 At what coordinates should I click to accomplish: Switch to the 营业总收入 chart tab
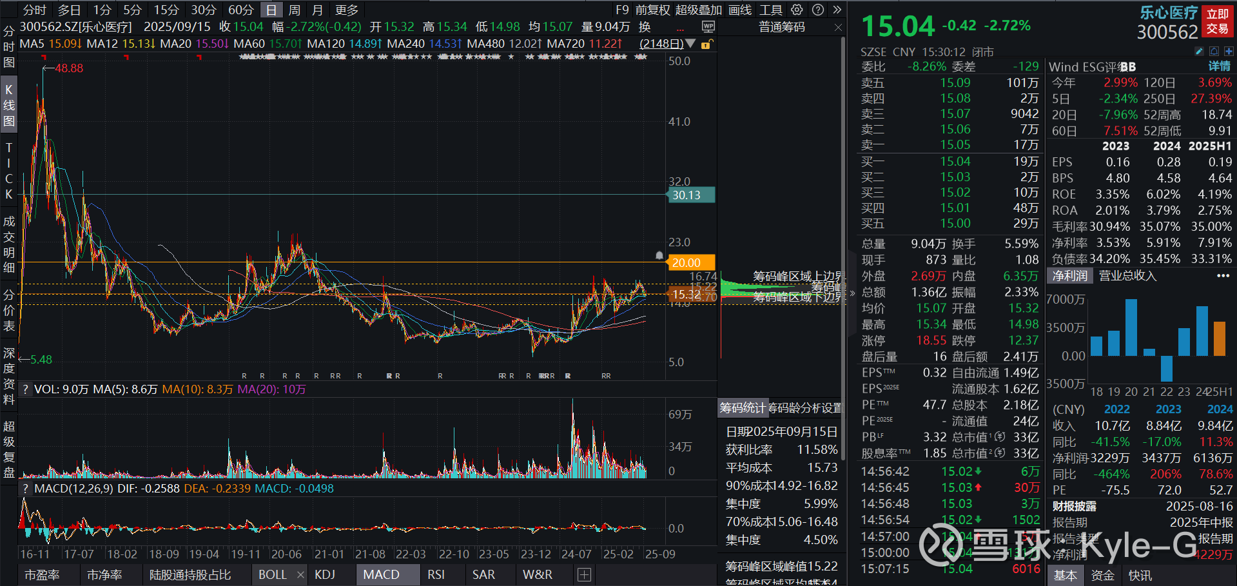1127,276
